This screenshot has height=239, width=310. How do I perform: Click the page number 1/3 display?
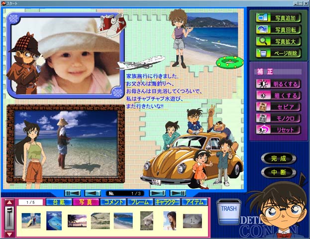[x=125, y=193]
